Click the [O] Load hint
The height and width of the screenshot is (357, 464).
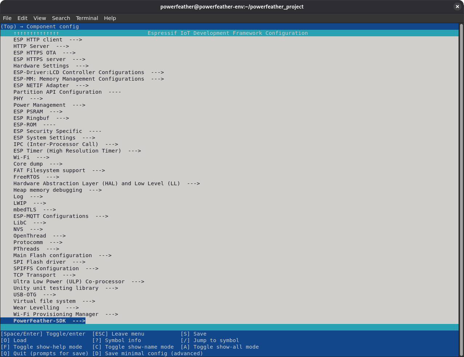pyautogui.click(x=13, y=340)
